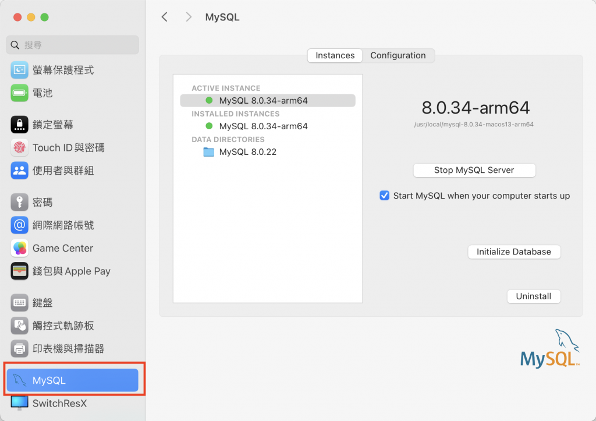Open the Battery (電池) icon in sidebar
Image resolution: width=596 pixels, height=421 pixels.
click(x=19, y=93)
